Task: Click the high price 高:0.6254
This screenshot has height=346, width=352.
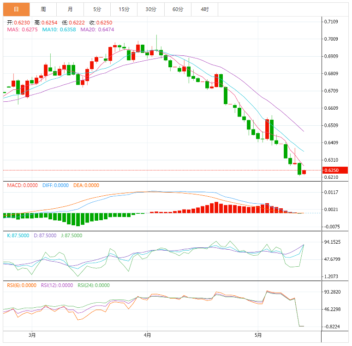Action: (x=46, y=23)
